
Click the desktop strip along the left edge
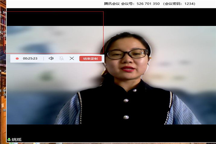pyautogui.click(x=3, y=90)
